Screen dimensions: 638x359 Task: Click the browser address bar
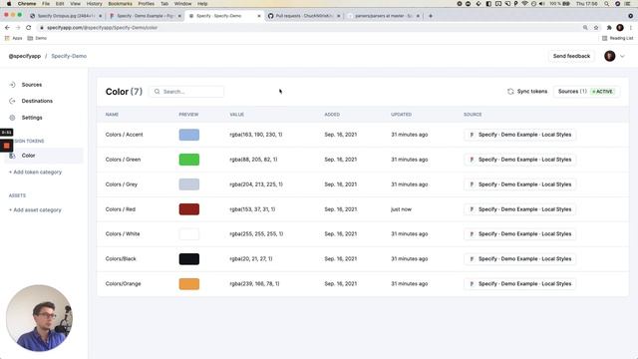tap(309, 28)
